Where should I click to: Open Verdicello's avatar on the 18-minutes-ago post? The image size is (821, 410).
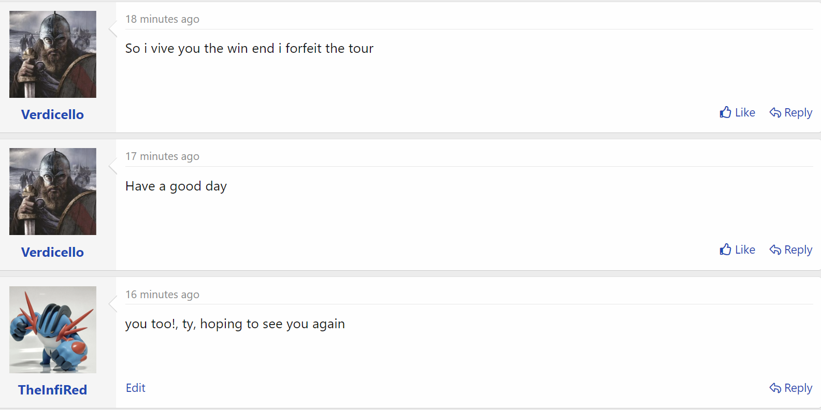53,54
